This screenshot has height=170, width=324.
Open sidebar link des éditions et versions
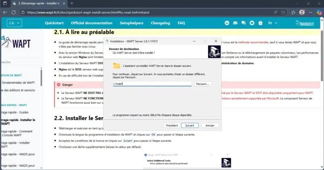(x=18, y=90)
